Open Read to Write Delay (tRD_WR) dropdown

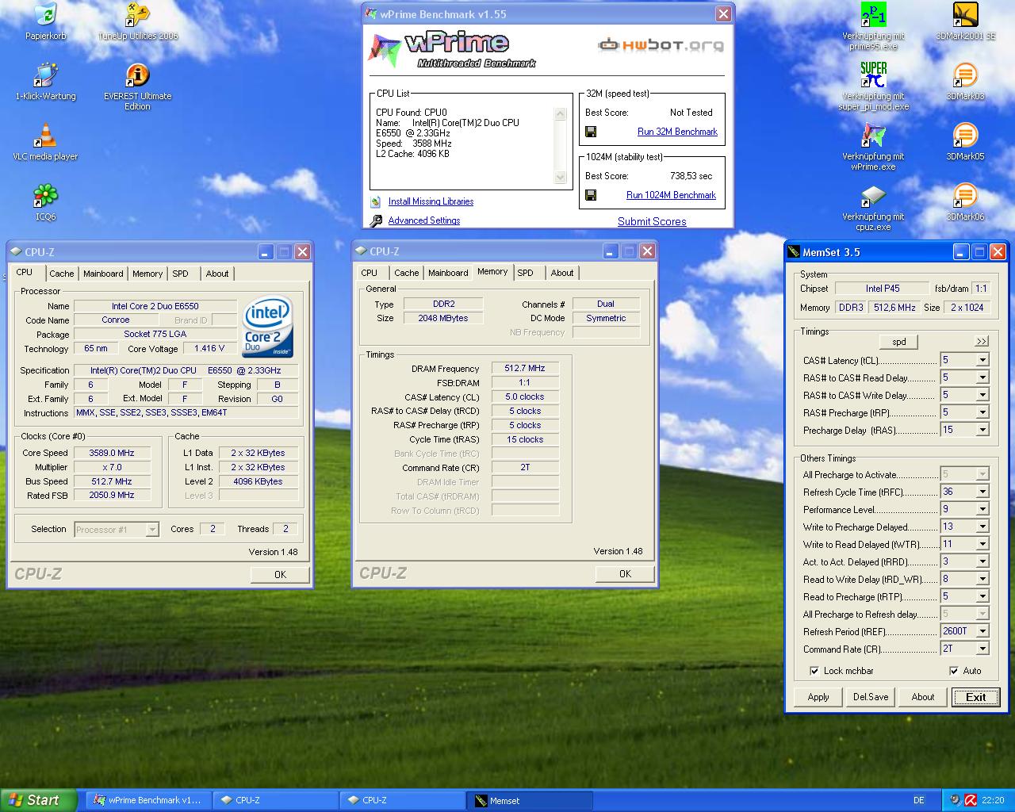click(982, 579)
